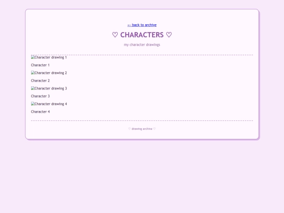Select the 'Character 4' caption text
The image size is (284, 213).
[x=40, y=111]
